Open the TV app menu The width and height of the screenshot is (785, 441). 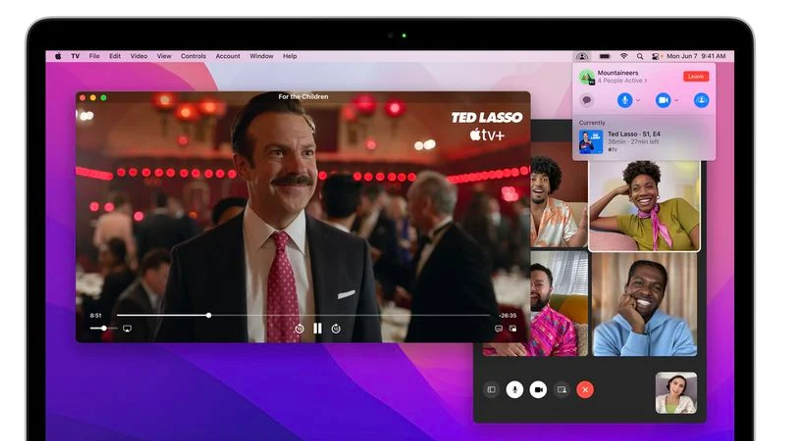pos(75,56)
